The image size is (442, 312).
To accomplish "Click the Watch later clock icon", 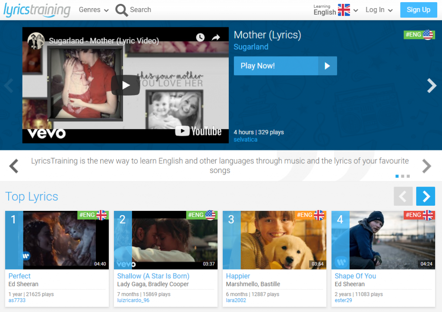I will (x=200, y=37).
